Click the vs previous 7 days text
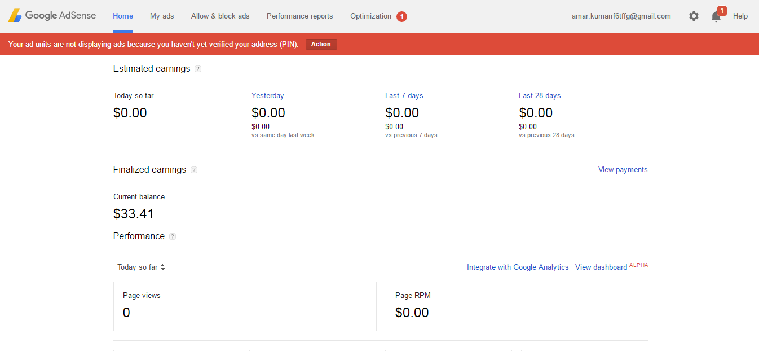This screenshot has width=759, height=351. (411, 135)
